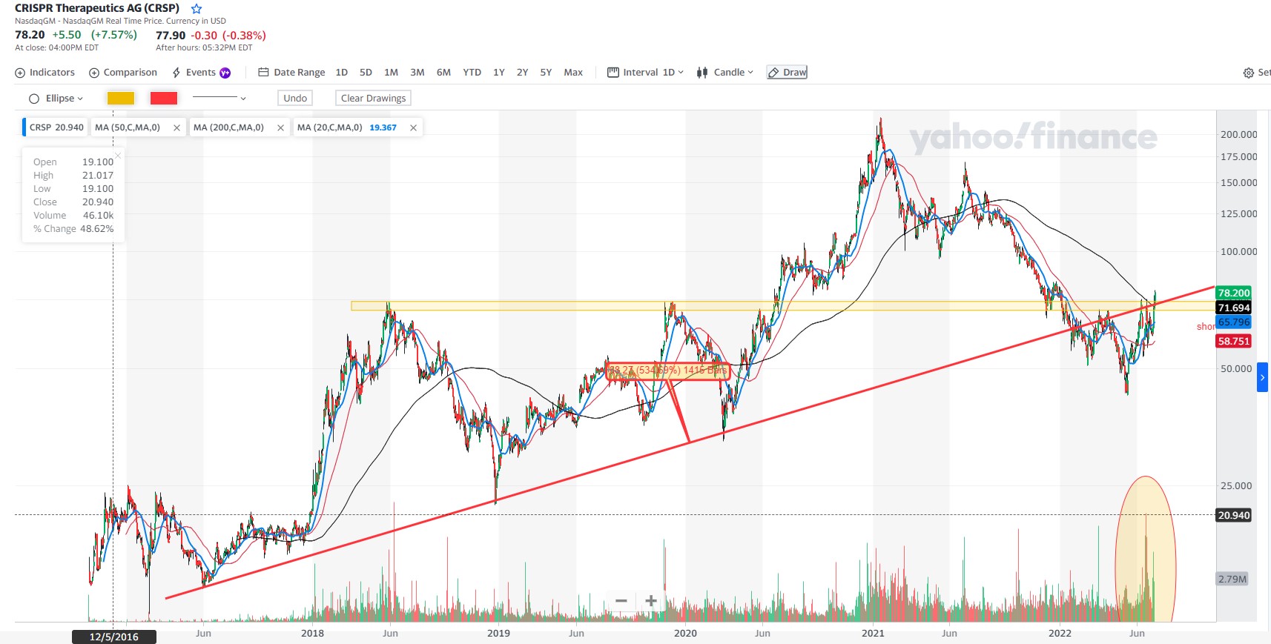Image resolution: width=1271 pixels, height=644 pixels.
Task: Click the 78.20 closing price
Action: point(30,35)
